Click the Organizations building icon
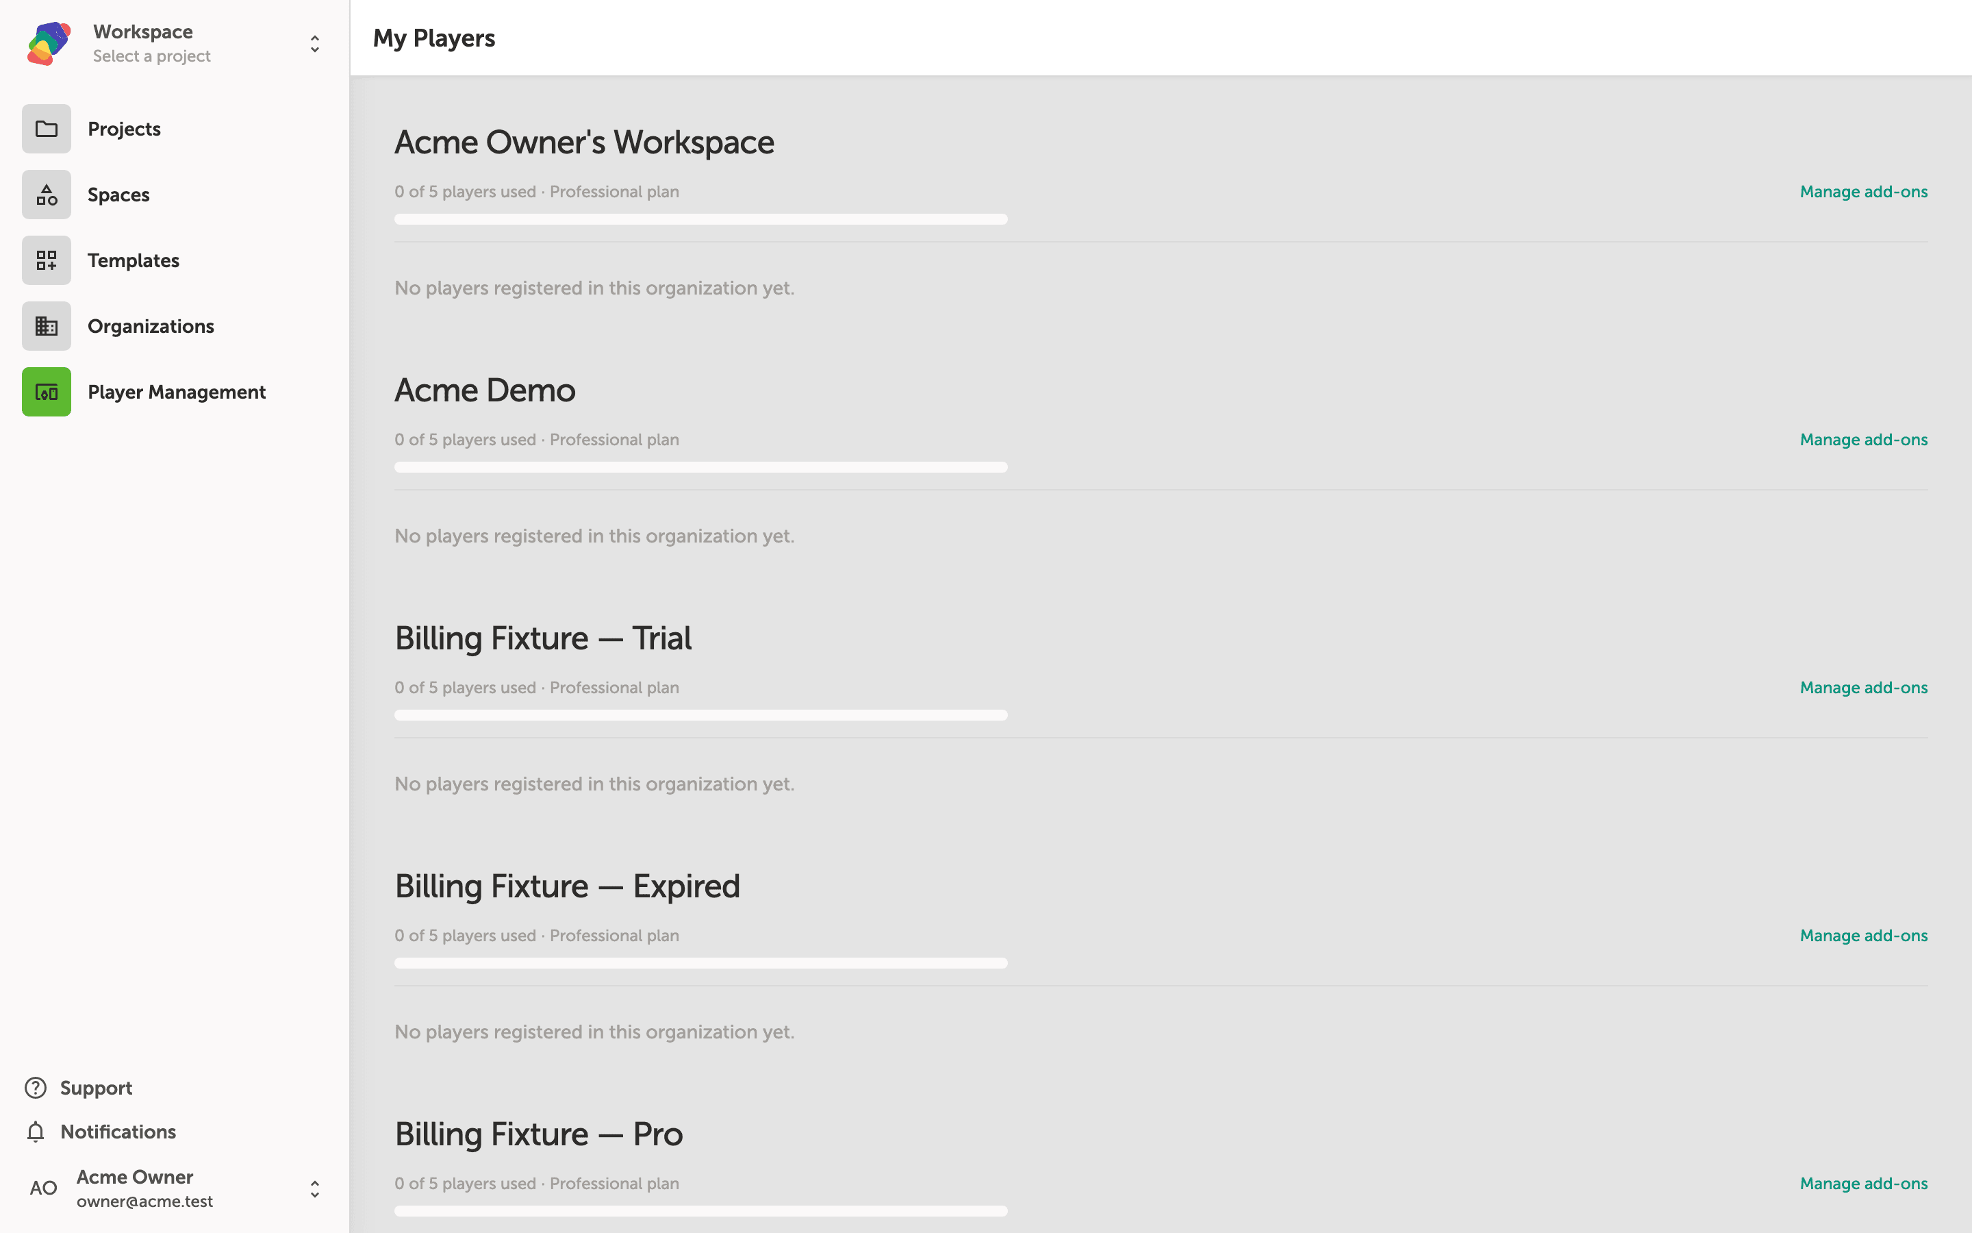 point(47,326)
